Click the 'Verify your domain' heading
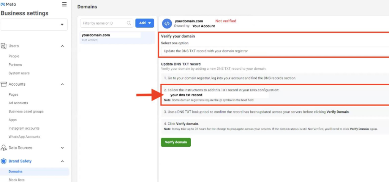This screenshot has height=182, width=389. click(x=178, y=36)
